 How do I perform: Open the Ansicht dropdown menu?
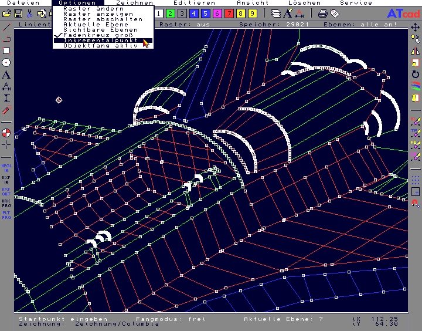(x=253, y=3)
